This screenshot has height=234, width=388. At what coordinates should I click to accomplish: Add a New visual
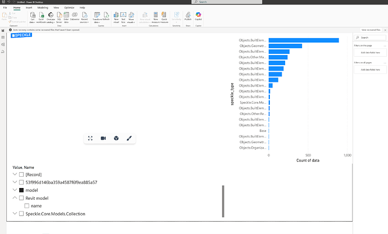116,17
